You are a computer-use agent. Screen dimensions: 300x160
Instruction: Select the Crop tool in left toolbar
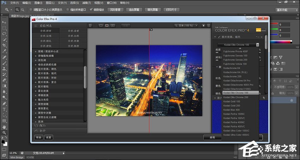(4, 45)
